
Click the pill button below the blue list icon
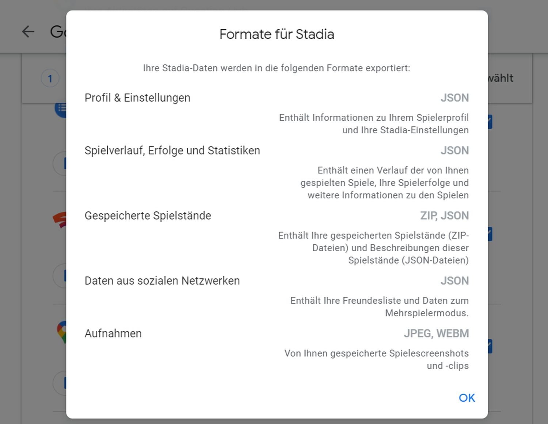point(60,164)
